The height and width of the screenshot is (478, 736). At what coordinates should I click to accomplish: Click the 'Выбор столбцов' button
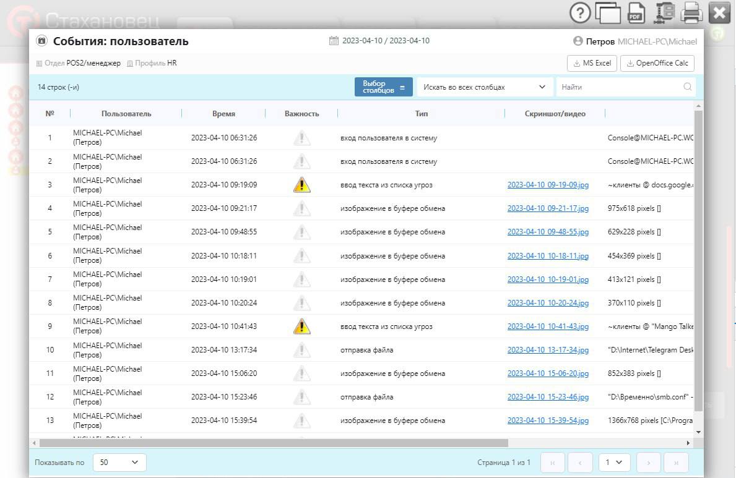point(383,87)
